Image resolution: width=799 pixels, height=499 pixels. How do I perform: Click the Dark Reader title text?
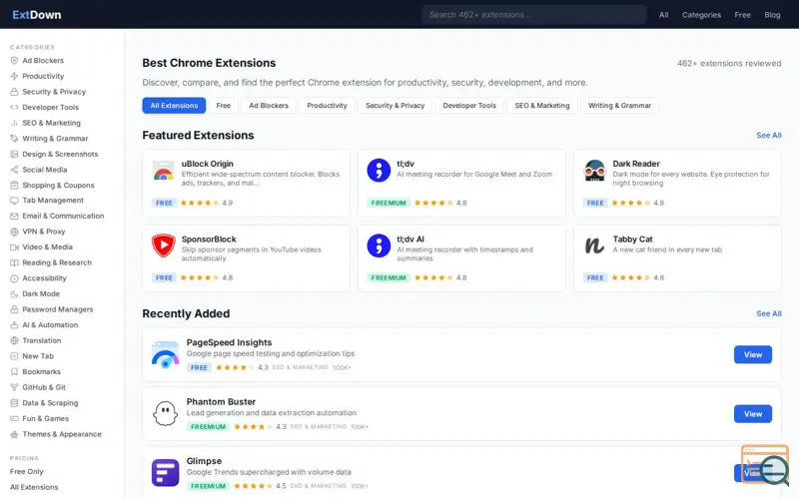point(636,164)
